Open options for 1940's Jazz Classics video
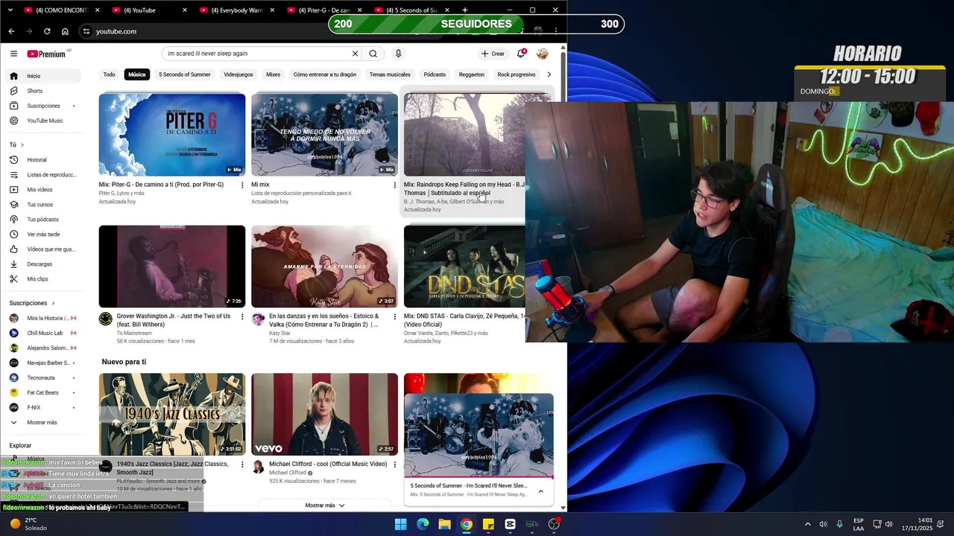This screenshot has height=536, width=954. (242, 465)
